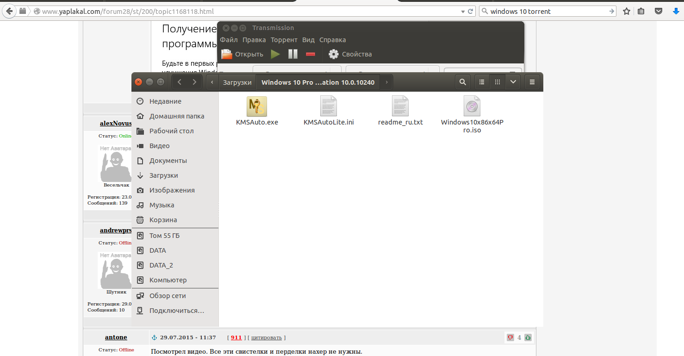Viewport: 684px width, 356px height.
Task: Click the left path bar arrow
Action: (212, 82)
